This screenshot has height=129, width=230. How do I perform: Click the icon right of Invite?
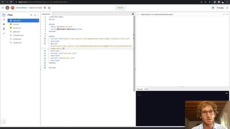point(227,8)
